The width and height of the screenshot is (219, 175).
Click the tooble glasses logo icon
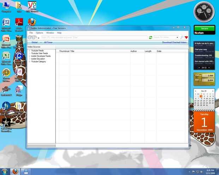click(32, 37)
